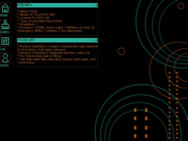Viewport: 188px width, 141px height.
Task: Select 'Model: SF GULFPOD-500' line
Action: [36, 15]
